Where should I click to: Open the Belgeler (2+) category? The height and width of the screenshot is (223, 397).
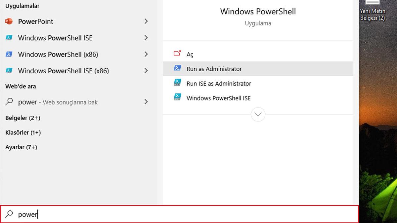click(x=22, y=118)
